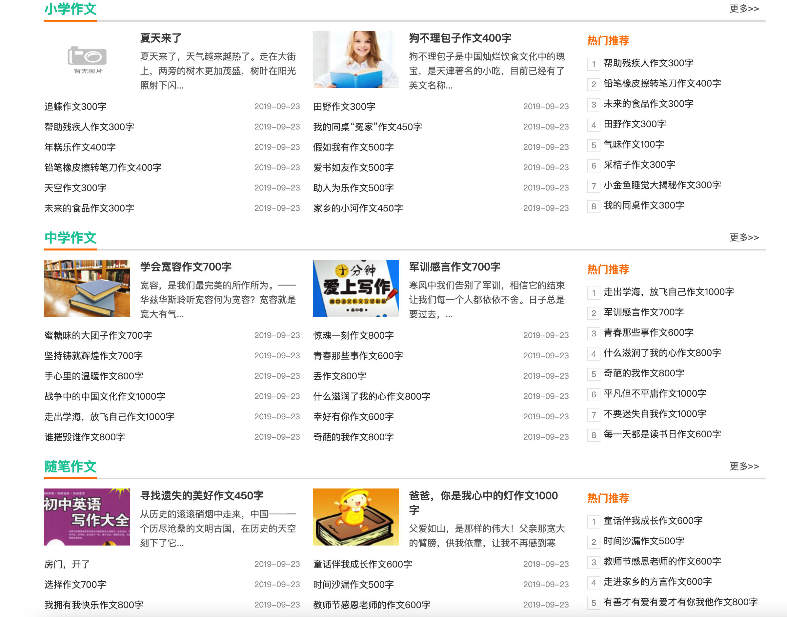The width and height of the screenshot is (787, 617).
Task: Open article title 军训感言作文700字
Action: click(454, 267)
